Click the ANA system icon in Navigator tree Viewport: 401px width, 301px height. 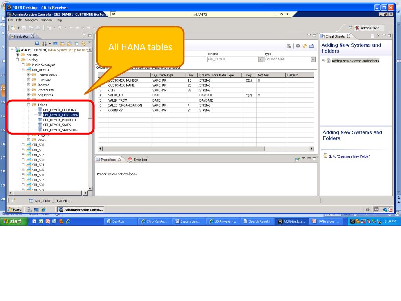17,50
